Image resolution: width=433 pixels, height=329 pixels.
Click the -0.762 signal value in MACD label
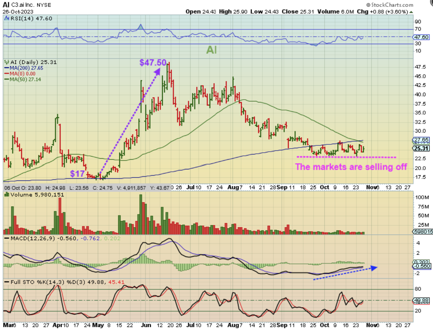pyautogui.click(x=90, y=238)
